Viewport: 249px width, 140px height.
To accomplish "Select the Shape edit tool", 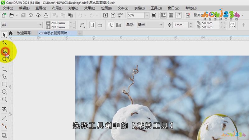I will pos(4,43).
